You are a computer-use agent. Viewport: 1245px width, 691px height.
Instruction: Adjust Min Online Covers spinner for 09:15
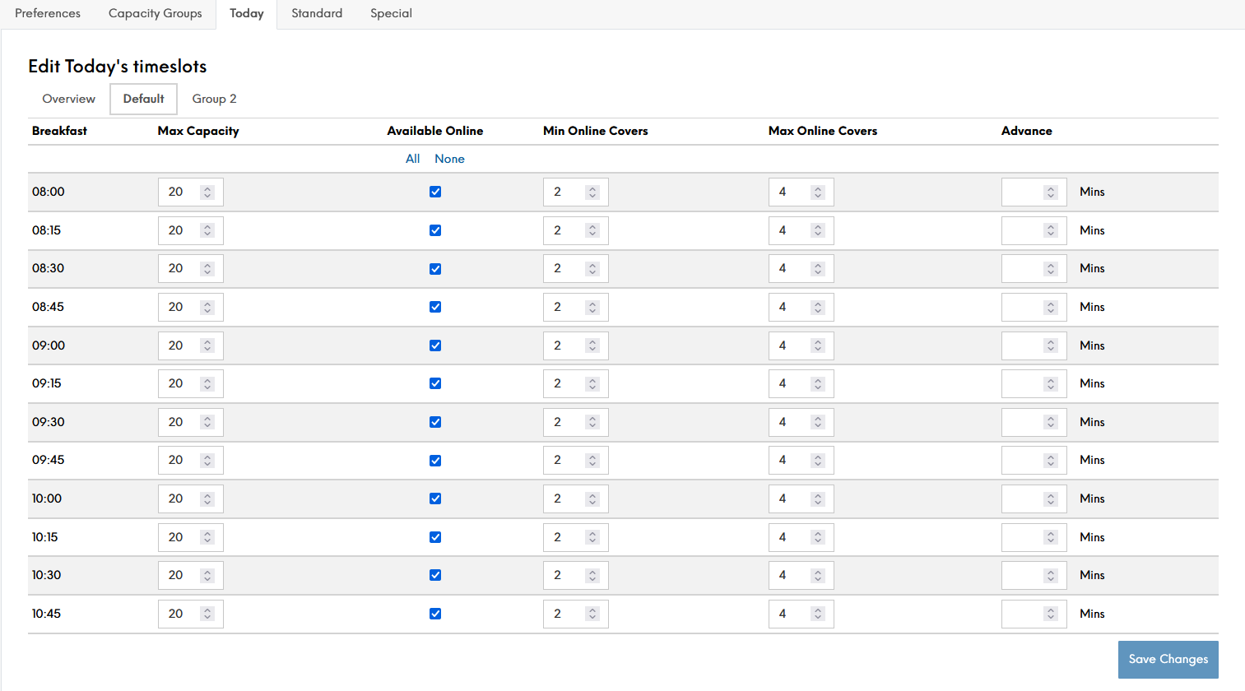pos(592,383)
